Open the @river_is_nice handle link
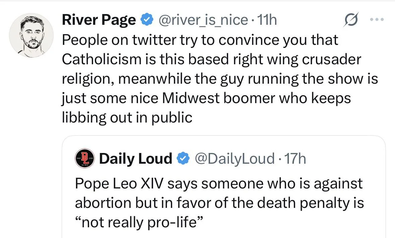 pos(202,21)
